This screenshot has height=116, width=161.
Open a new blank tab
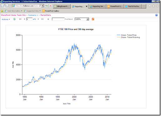pos(144,6)
